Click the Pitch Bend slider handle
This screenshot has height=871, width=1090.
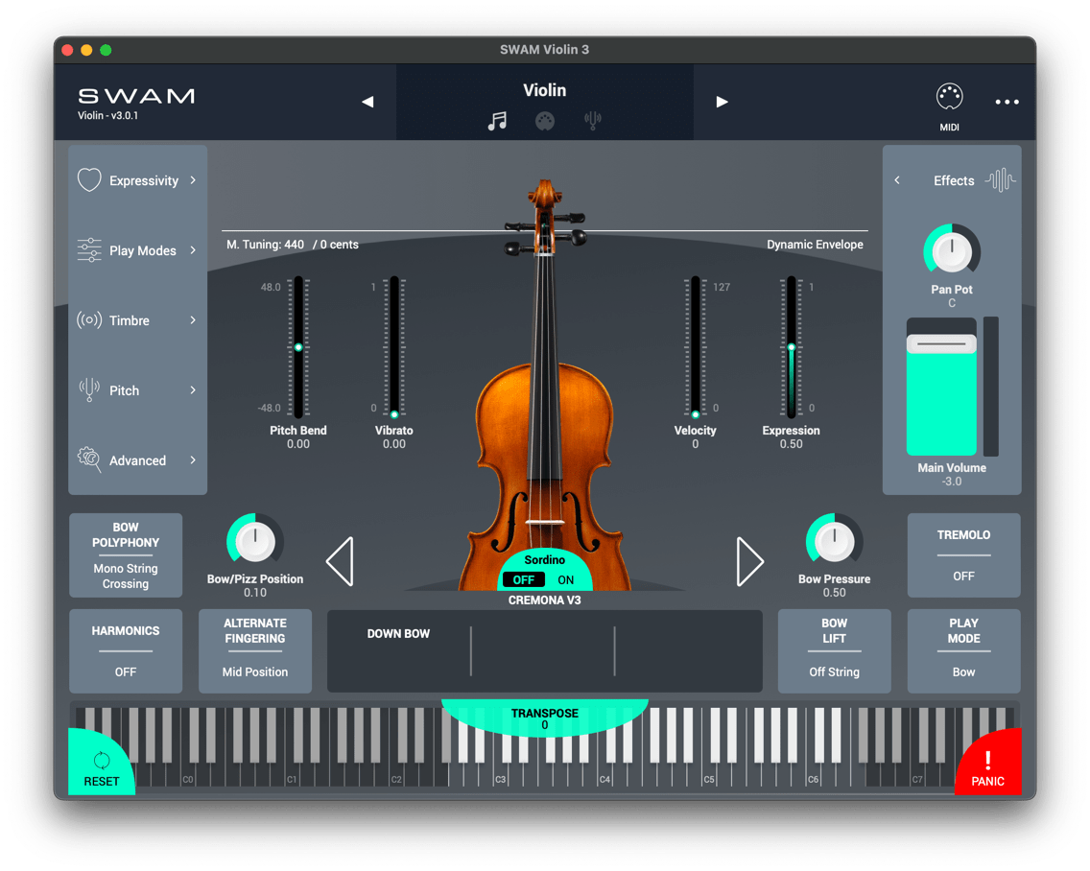[298, 347]
